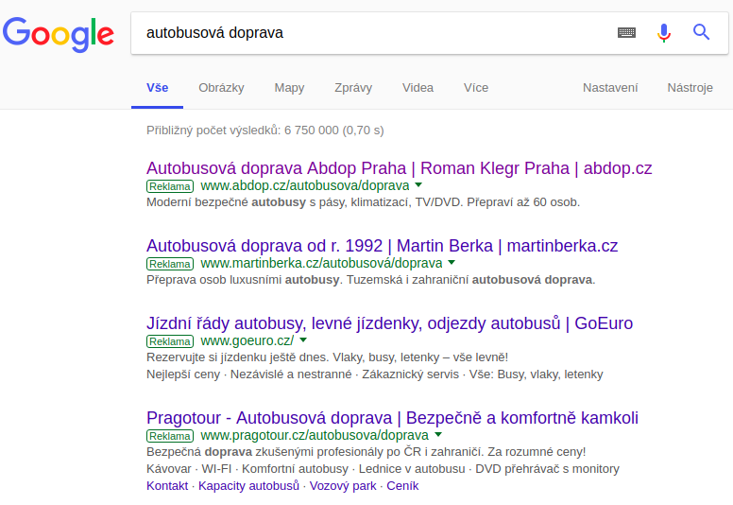Open the Martin Berka autobusová doprava result
The image size is (733, 505).
(382, 246)
